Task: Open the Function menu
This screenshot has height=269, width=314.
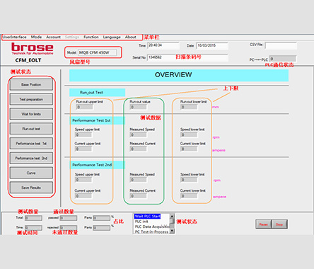Action: click(x=91, y=37)
